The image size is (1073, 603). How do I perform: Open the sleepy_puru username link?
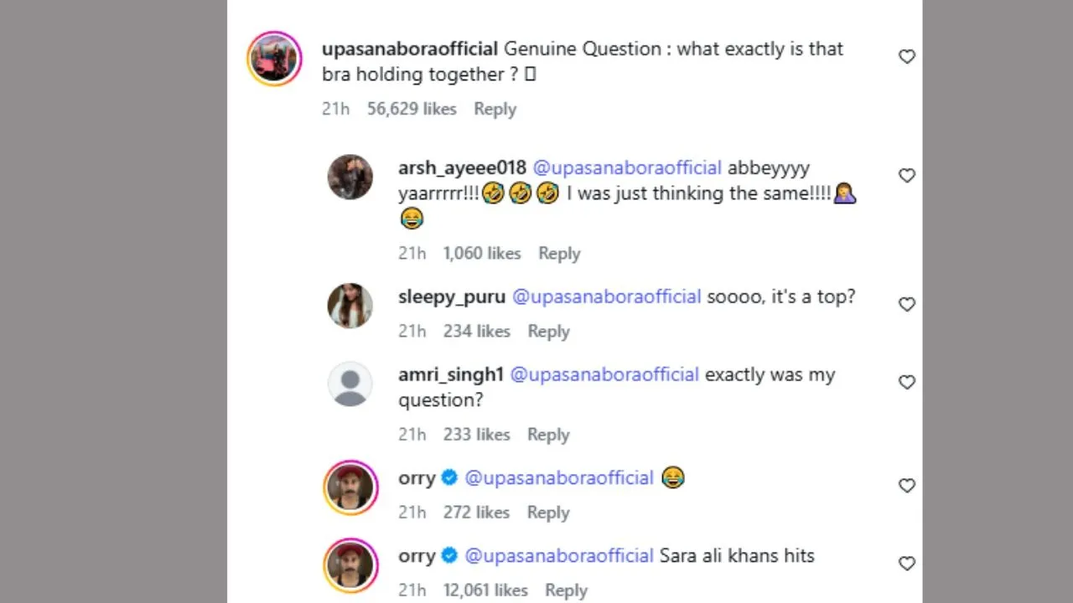coord(451,296)
